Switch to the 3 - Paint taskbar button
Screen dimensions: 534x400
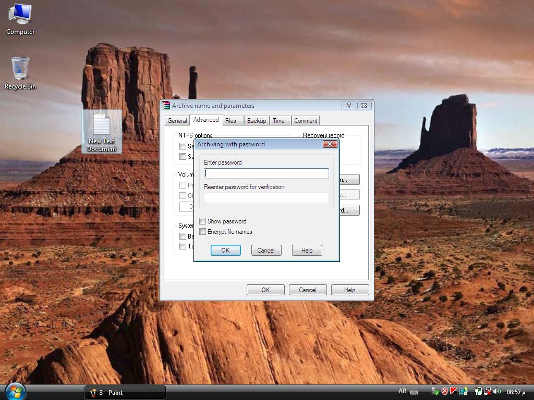point(125,392)
